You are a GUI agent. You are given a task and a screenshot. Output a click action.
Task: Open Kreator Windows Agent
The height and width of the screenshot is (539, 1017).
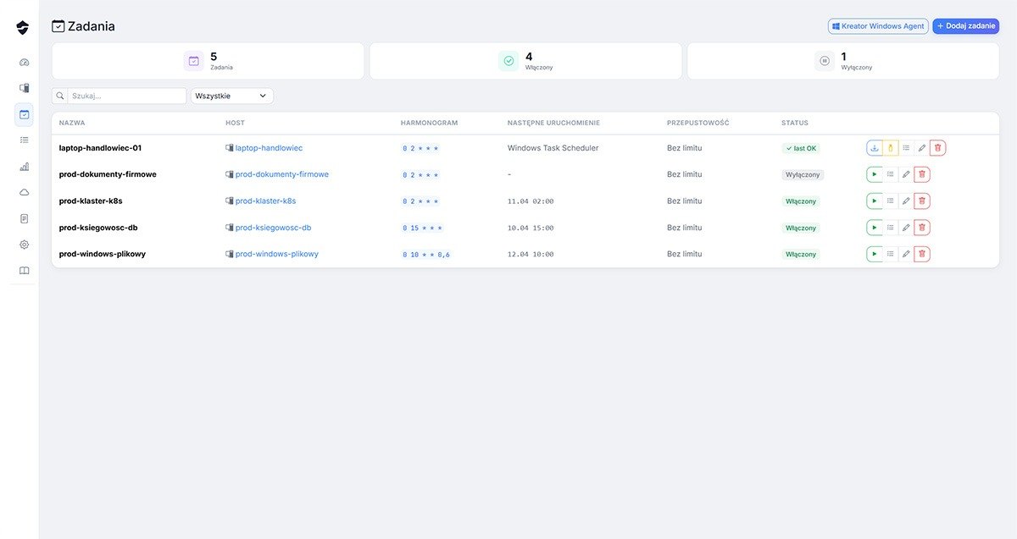coord(877,26)
